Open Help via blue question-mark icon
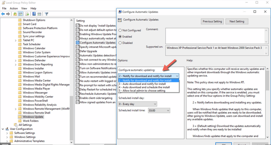 [x=34, y=14]
